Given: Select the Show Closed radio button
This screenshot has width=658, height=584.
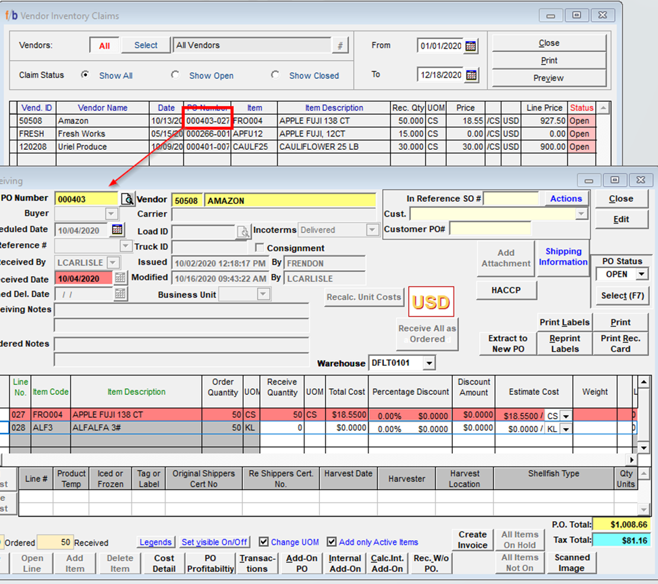Looking at the screenshot, I should [x=275, y=75].
